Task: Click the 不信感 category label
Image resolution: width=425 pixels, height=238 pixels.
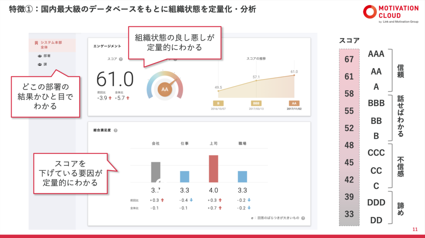Action: tap(401, 167)
